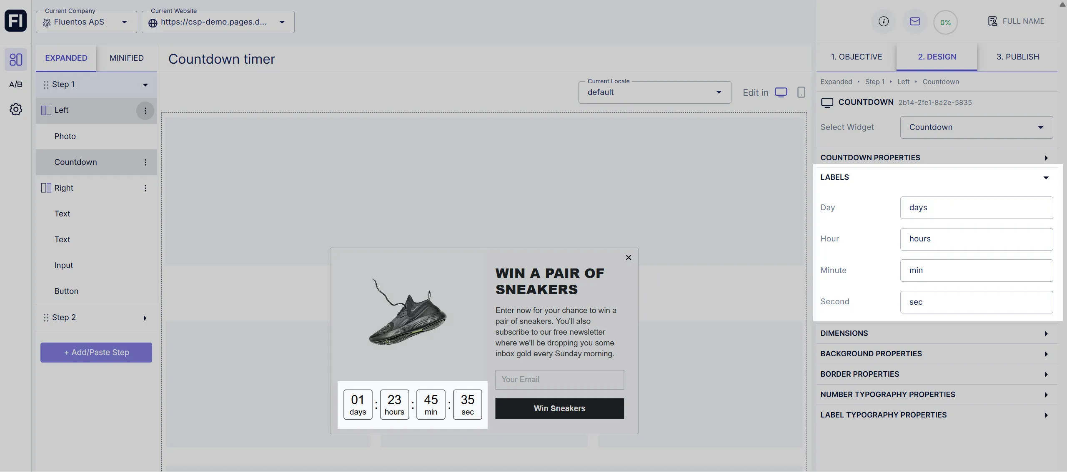This screenshot has height=472, width=1067.
Task: Go to the 3. Publish tab
Action: [x=1017, y=57]
